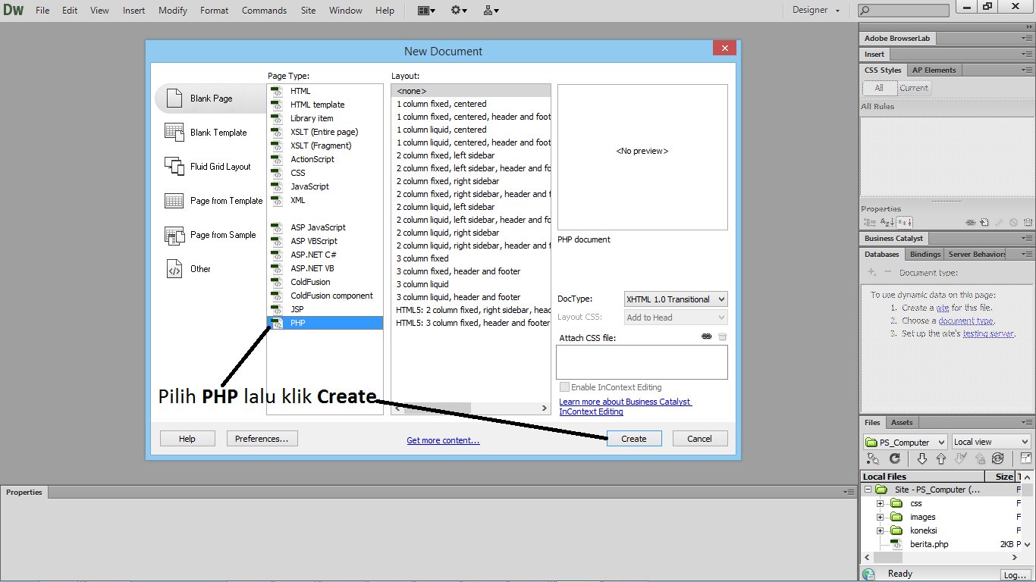Open the Layout CSS dropdown

(x=676, y=318)
